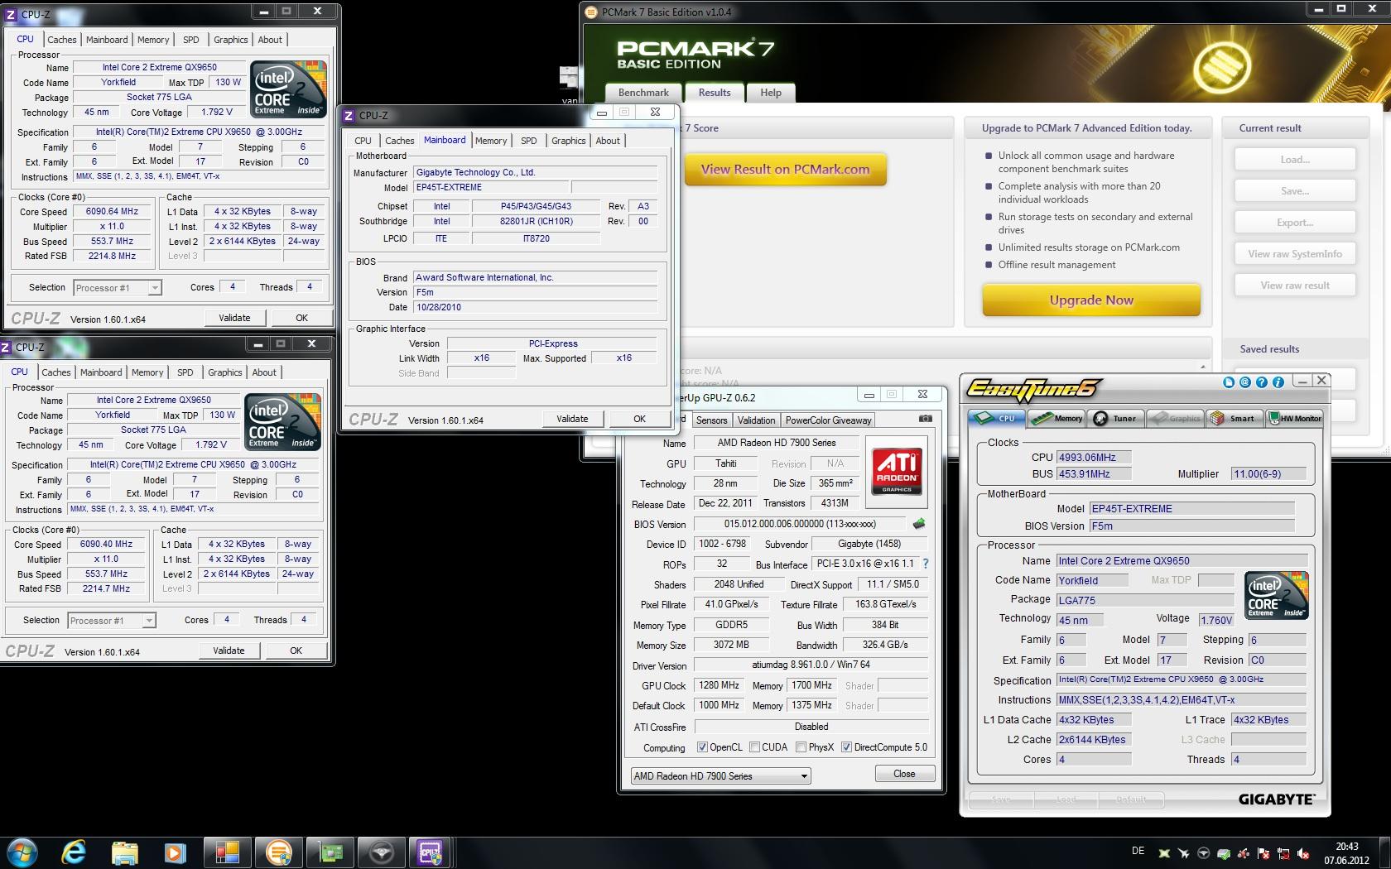1391x869 pixels.
Task: Open the PowerColor Giveaway tab in GPU-Z
Action: tap(828, 420)
